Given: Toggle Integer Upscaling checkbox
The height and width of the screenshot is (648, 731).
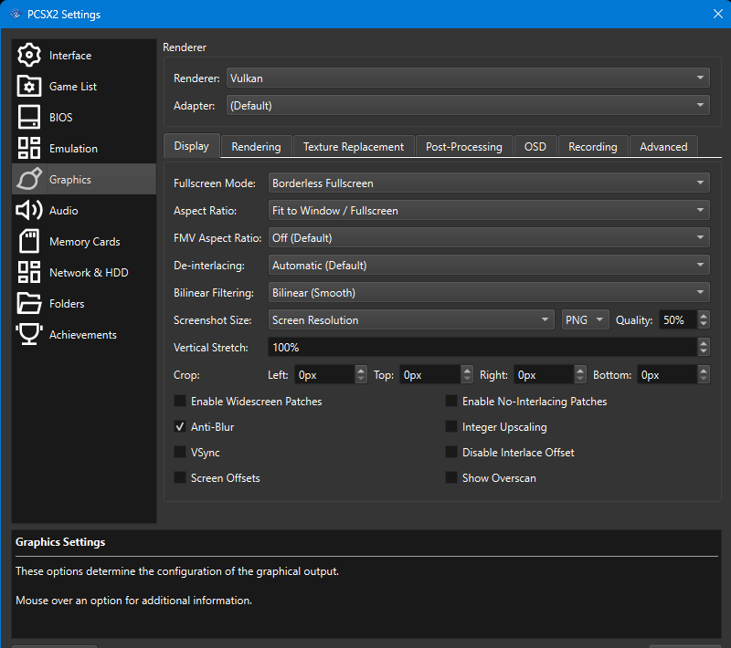Looking at the screenshot, I should click(450, 427).
